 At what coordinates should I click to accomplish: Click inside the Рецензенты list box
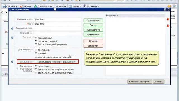pyautogui.click(x=135, y=47)
